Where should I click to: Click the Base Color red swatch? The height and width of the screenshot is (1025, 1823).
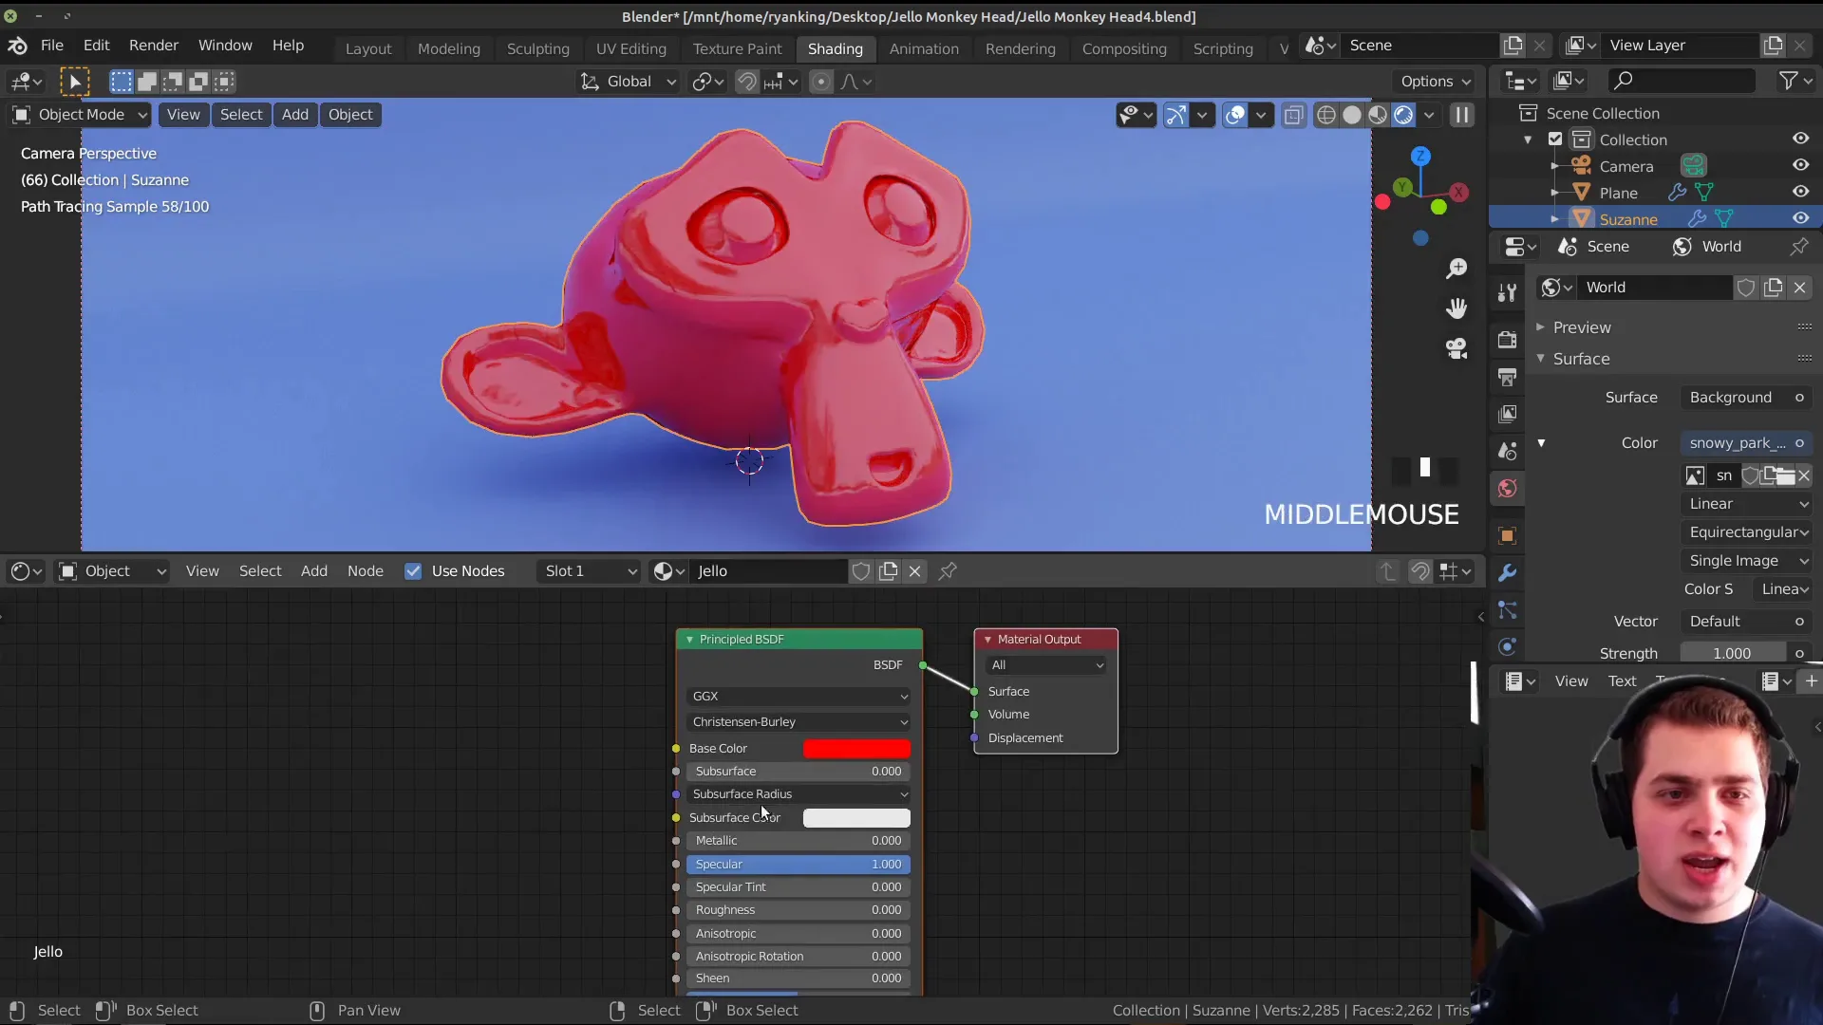point(856,747)
